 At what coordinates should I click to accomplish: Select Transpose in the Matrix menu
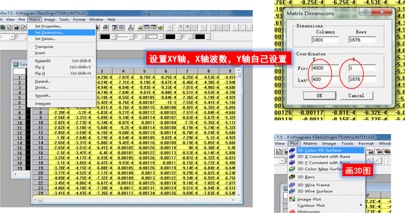click(x=61, y=47)
